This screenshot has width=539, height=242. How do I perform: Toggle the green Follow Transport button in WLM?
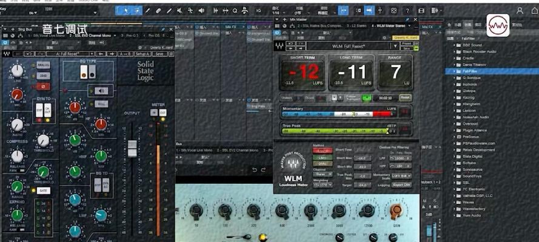(x=366, y=98)
